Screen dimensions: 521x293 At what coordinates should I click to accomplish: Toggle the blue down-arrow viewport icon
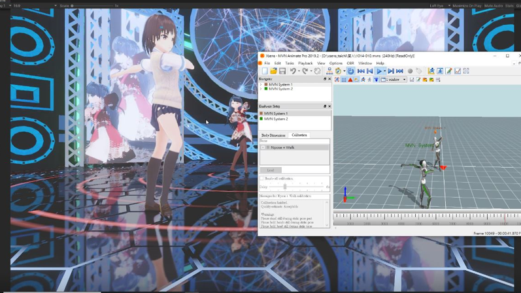click(376, 80)
